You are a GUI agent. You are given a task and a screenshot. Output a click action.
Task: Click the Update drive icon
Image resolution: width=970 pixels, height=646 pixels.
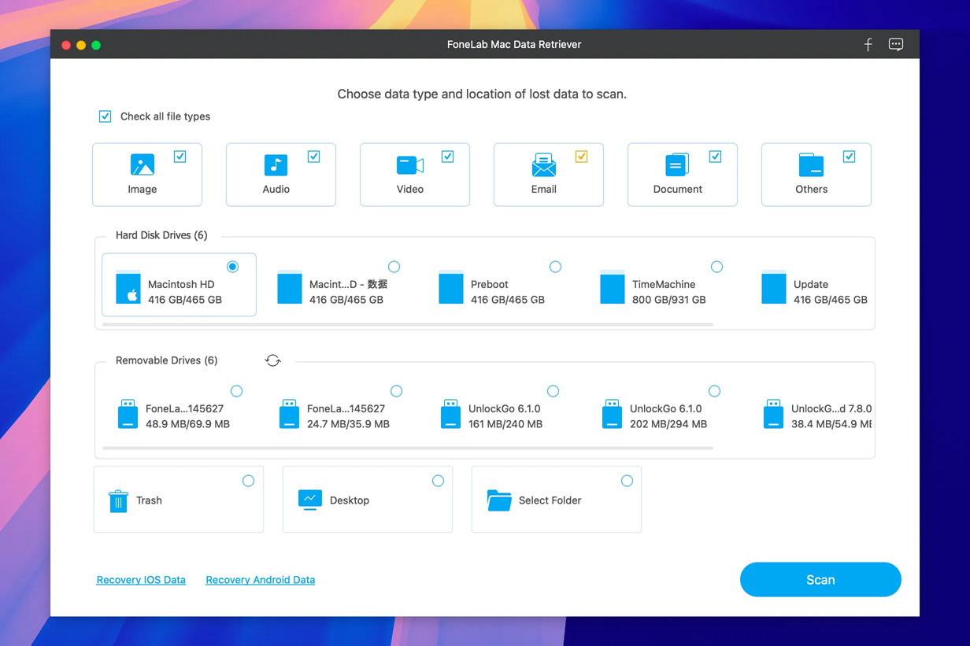point(774,288)
